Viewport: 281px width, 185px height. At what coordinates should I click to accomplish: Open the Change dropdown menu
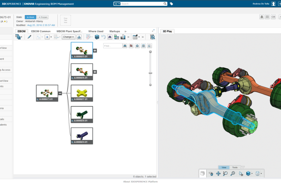[x=68, y=37]
